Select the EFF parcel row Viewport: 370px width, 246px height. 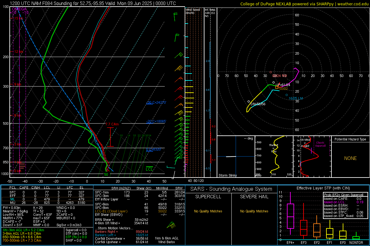pyautogui.click(x=47, y=196)
